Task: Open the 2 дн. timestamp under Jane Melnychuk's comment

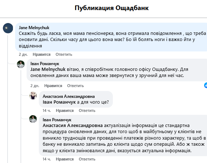Action: tap(23, 54)
